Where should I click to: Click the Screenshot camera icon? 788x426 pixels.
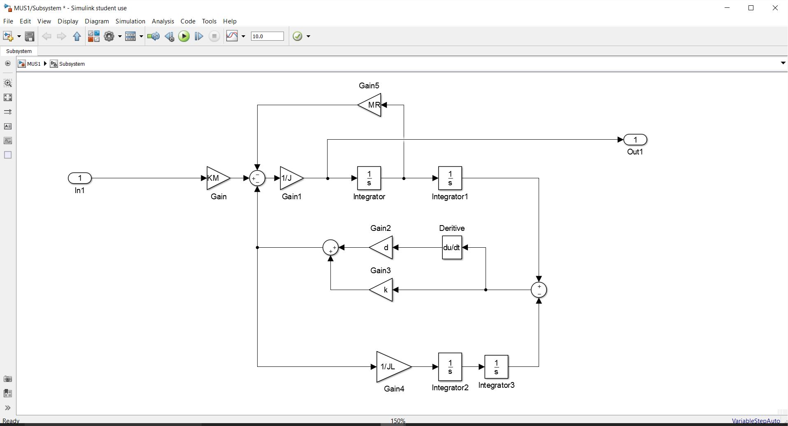pyautogui.click(x=8, y=379)
